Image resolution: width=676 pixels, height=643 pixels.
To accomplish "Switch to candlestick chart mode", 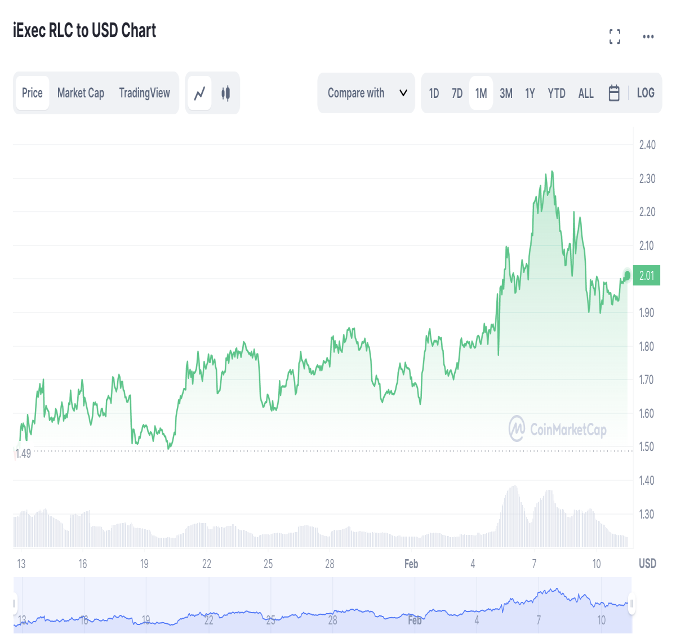I will (225, 93).
